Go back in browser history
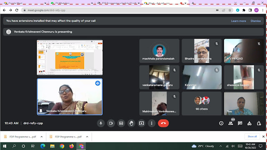This screenshot has width=267, height=150. pyautogui.click(x=4, y=10)
